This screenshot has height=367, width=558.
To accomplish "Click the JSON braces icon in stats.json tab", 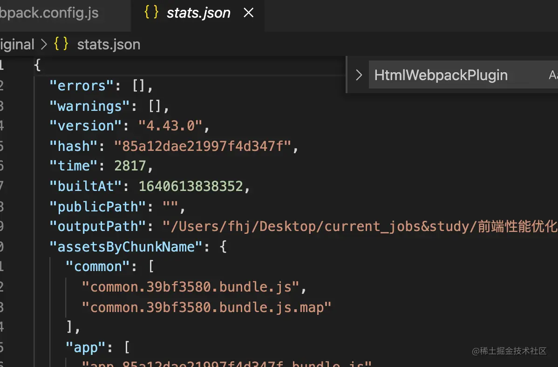I will (x=151, y=13).
